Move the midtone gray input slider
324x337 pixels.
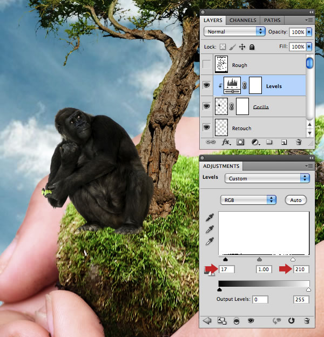(259, 259)
